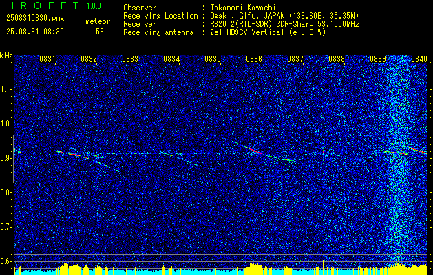Click the 0832 time marker
433x275 pixels.
(89, 58)
